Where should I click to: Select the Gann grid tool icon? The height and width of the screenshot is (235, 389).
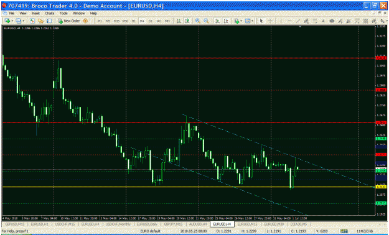[x=365, y=21]
